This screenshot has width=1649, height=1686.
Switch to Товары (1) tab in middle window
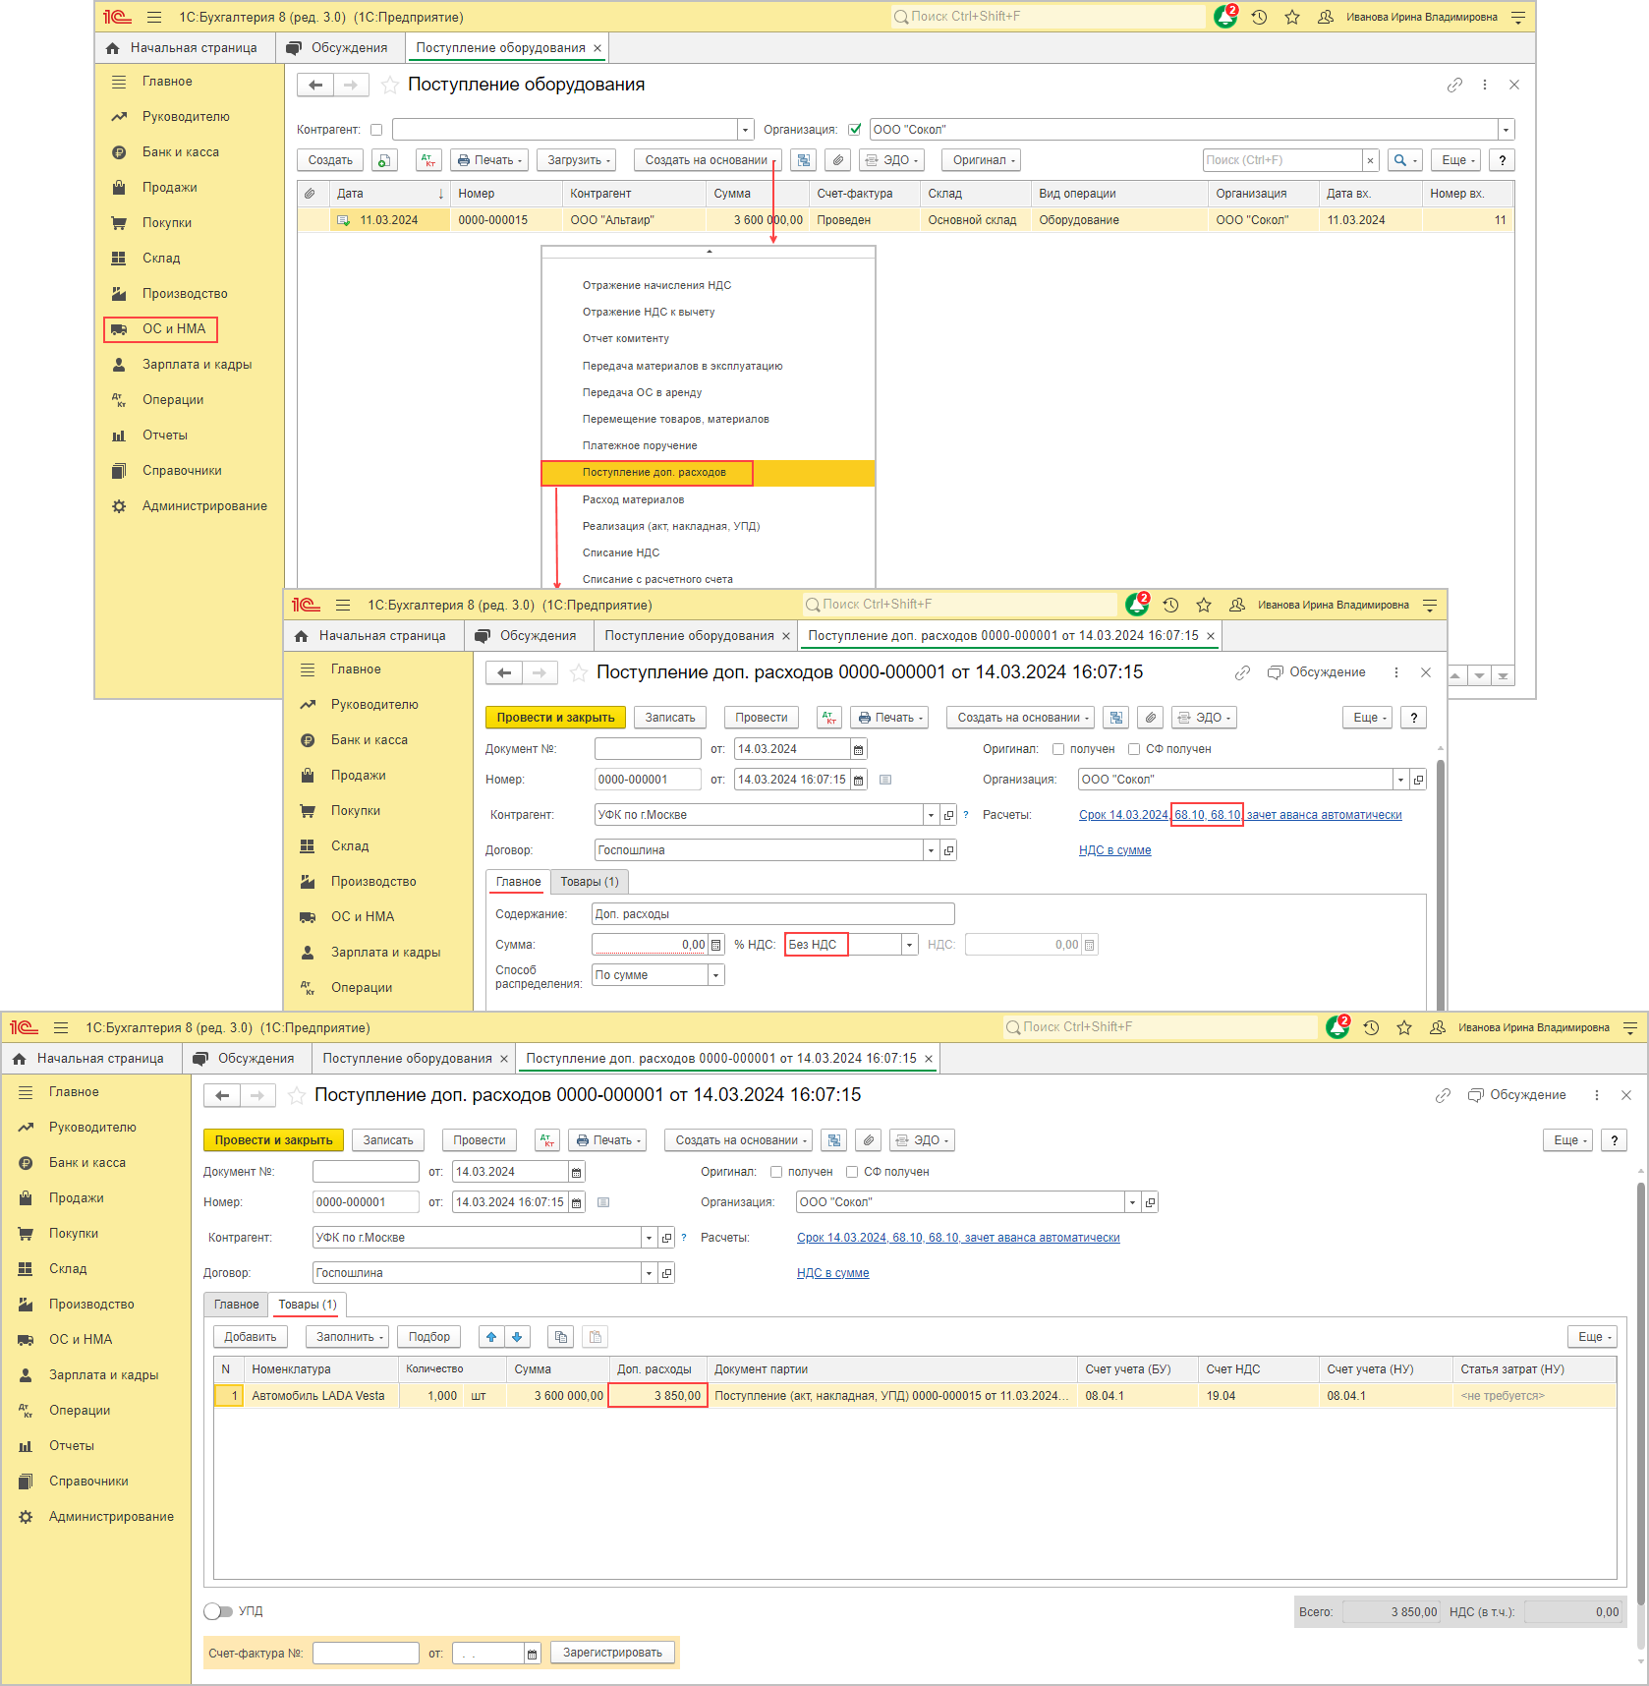point(590,882)
